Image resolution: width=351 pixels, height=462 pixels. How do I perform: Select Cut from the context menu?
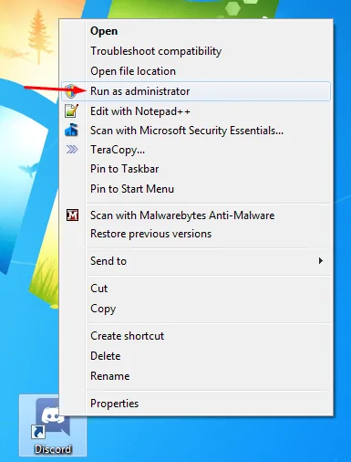pos(196,289)
